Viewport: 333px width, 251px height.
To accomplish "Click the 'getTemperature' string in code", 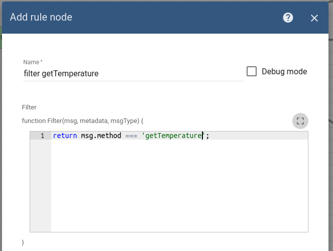I will [173, 136].
